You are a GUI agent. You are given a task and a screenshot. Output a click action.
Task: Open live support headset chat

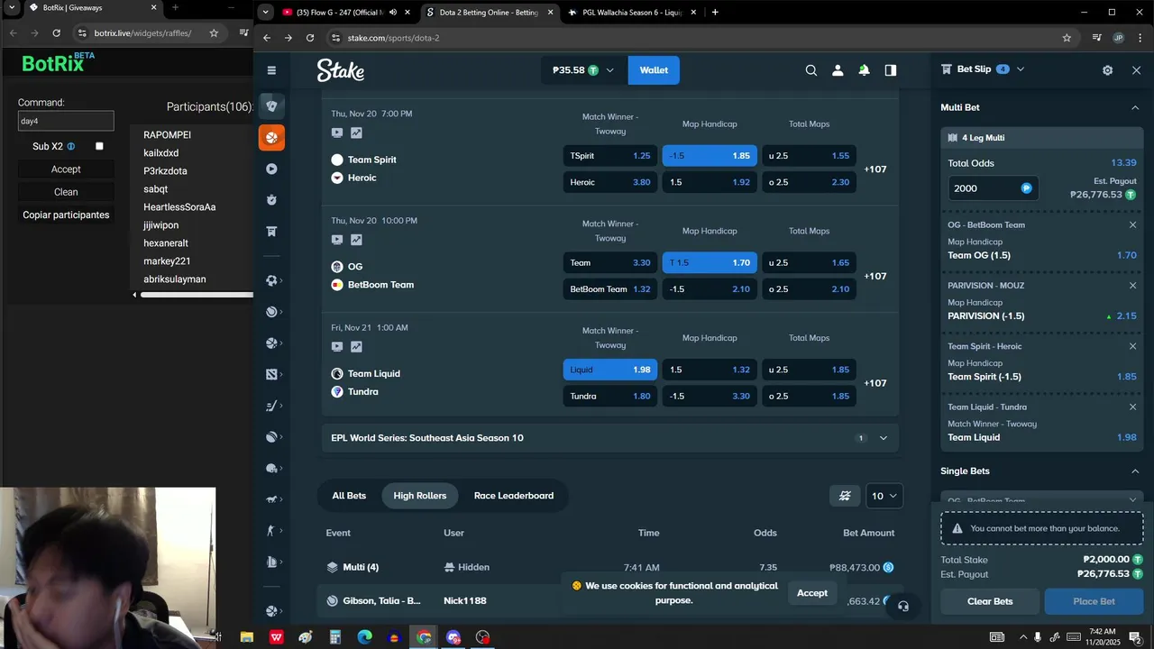pos(903,606)
